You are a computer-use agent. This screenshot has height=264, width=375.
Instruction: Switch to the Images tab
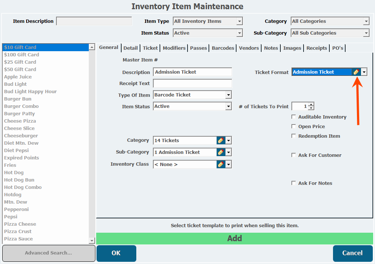[x=292, y=48]
